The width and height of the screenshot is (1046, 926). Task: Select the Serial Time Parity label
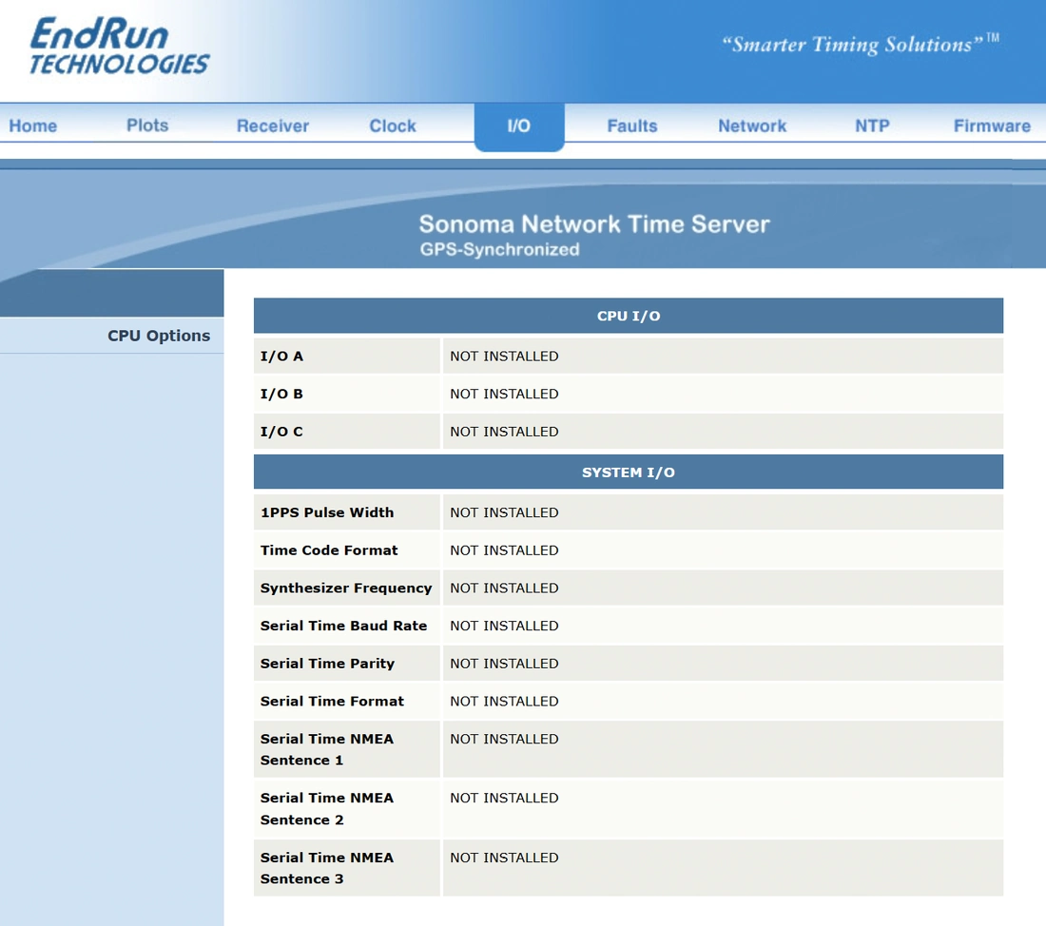(327, 664)
